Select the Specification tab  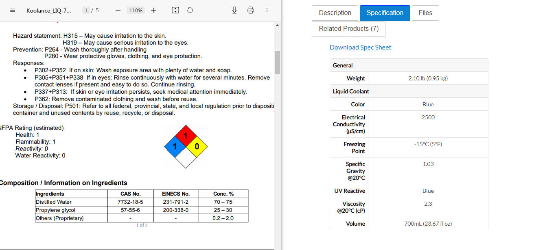click(x=385, y=13)
